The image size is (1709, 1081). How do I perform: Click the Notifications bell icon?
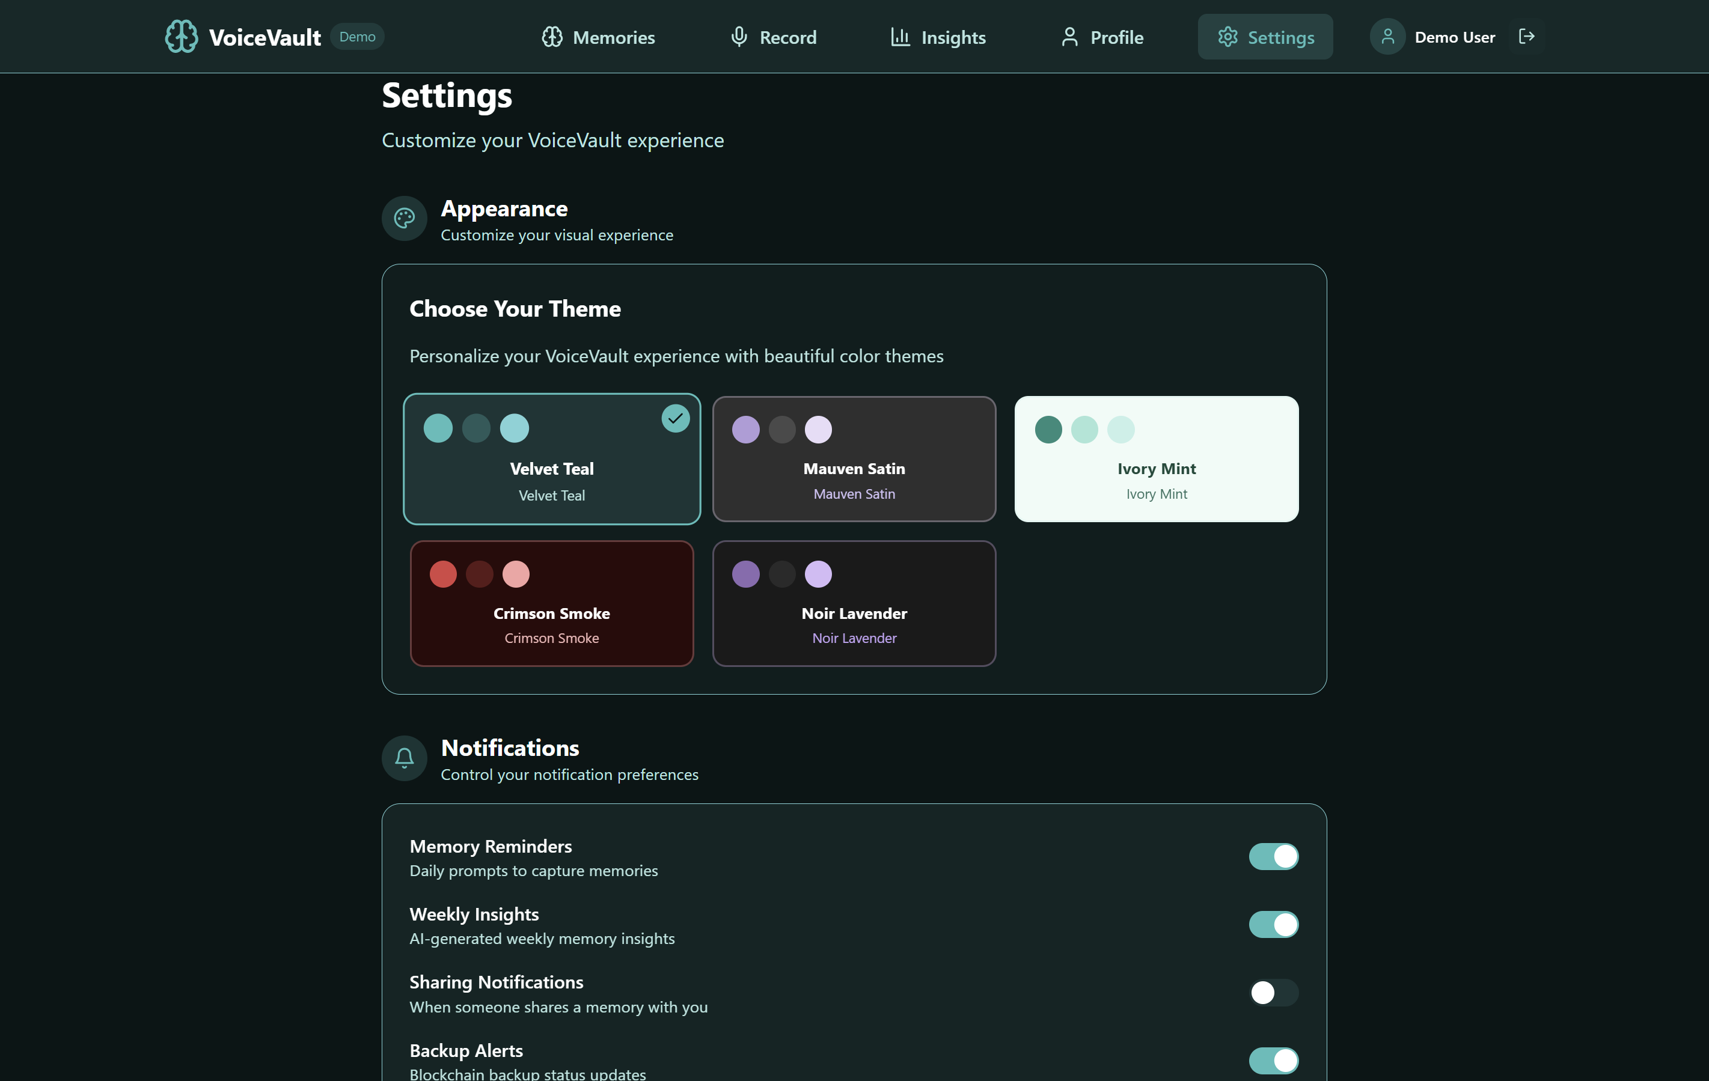(x=404, y=758)
